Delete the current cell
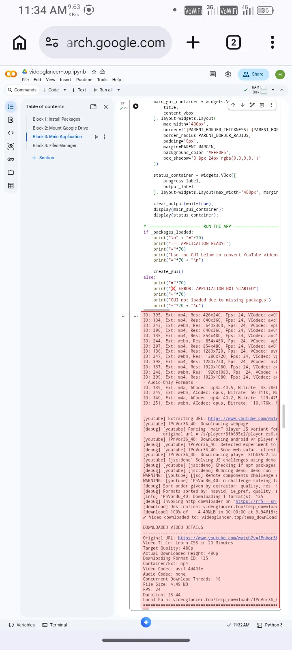The height and width of the screenshot is (650, 292). tap(262, 105)
